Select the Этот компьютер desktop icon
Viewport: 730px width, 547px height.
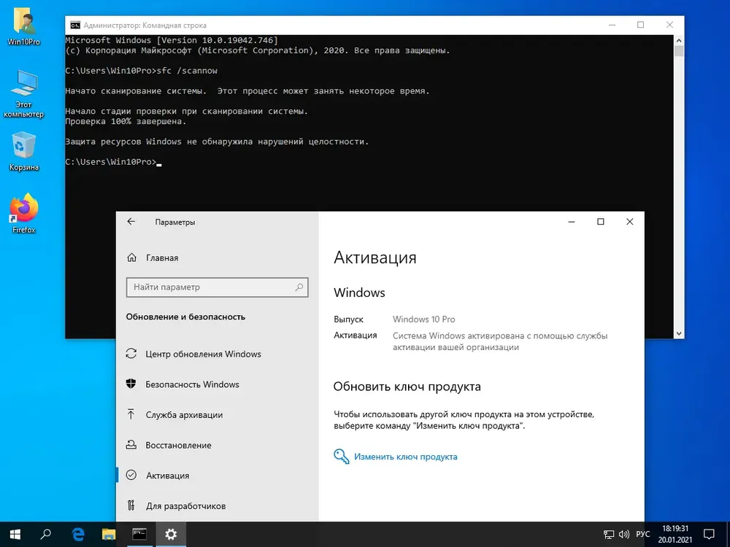pyautogui.click(x=24, y=94)
